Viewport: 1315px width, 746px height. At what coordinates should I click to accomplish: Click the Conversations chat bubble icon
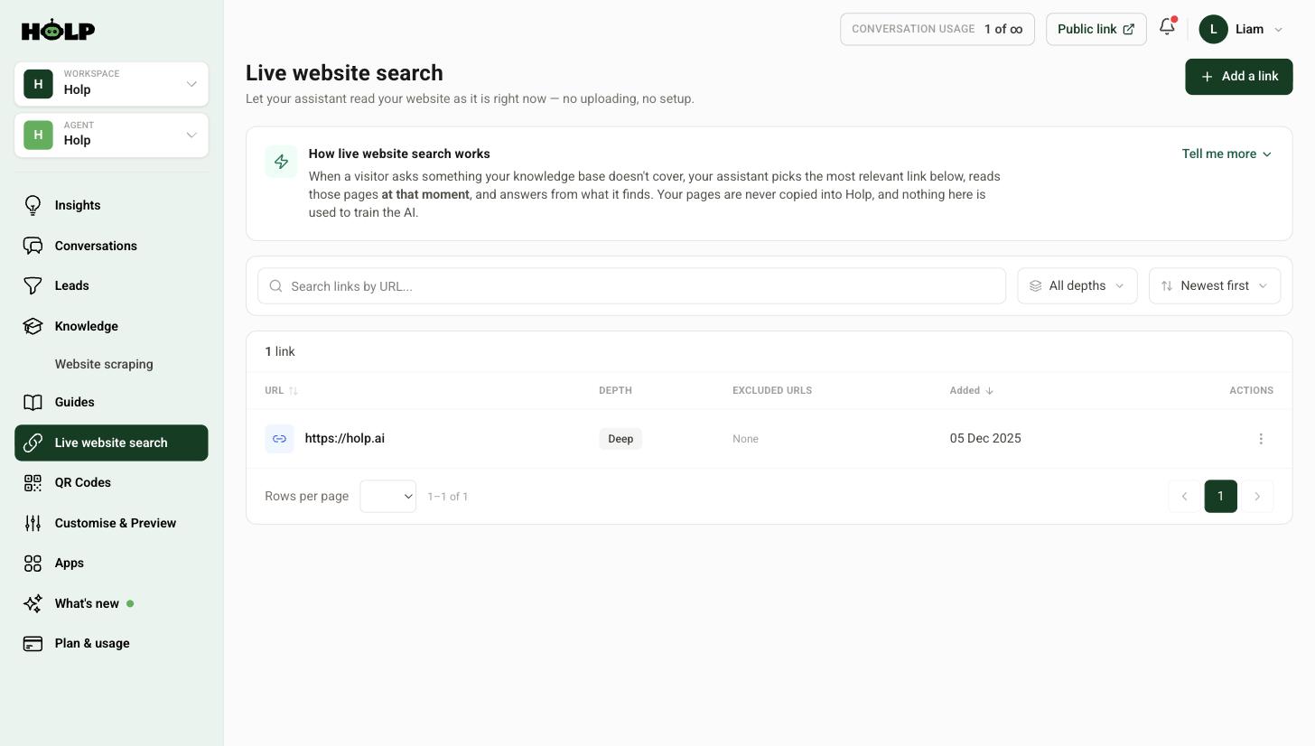(x=33, y=246)
